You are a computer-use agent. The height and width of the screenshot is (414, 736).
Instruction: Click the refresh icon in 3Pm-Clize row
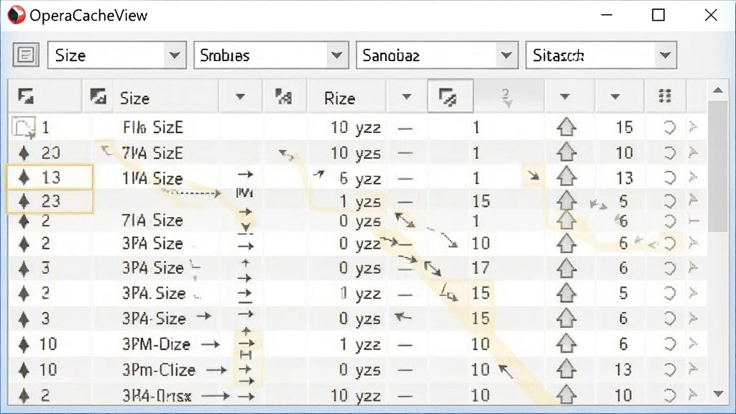coord(669,369)
